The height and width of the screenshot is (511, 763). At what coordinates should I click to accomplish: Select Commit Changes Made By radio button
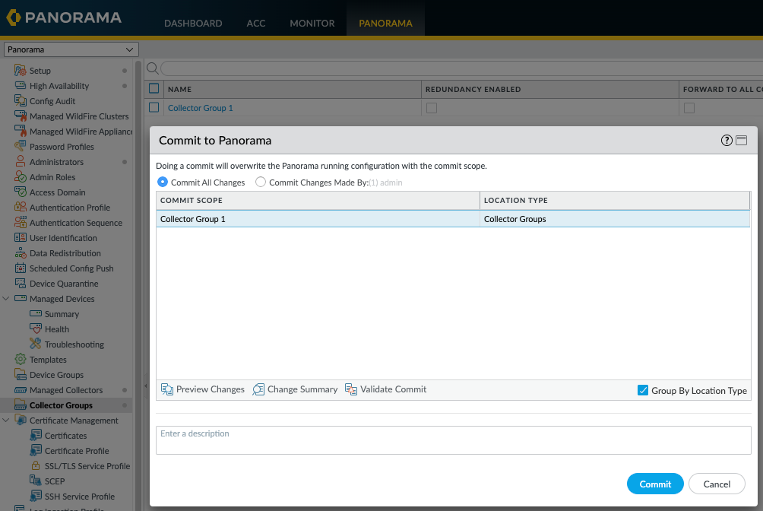[261, 182]
